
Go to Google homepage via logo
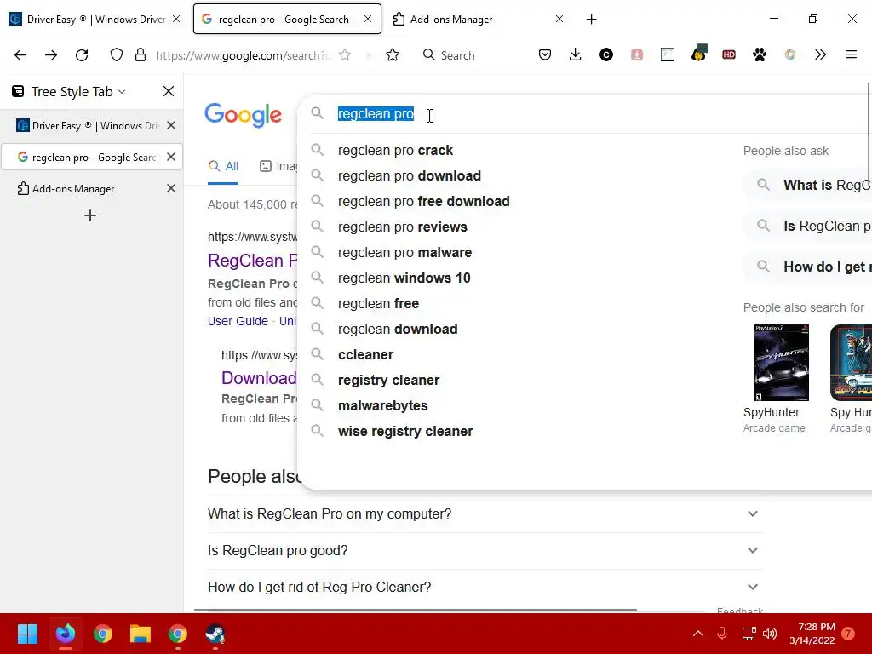pyautogui.click(x=243, y=115)
